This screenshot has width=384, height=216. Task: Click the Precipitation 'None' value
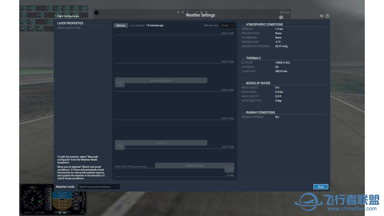pos(278,33)
